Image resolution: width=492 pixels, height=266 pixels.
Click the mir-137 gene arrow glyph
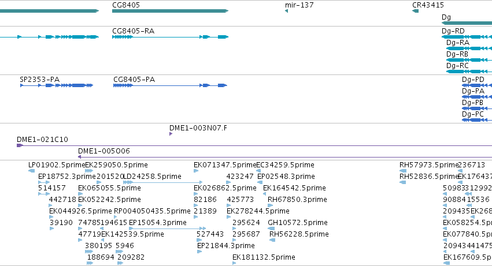[286, 11]
